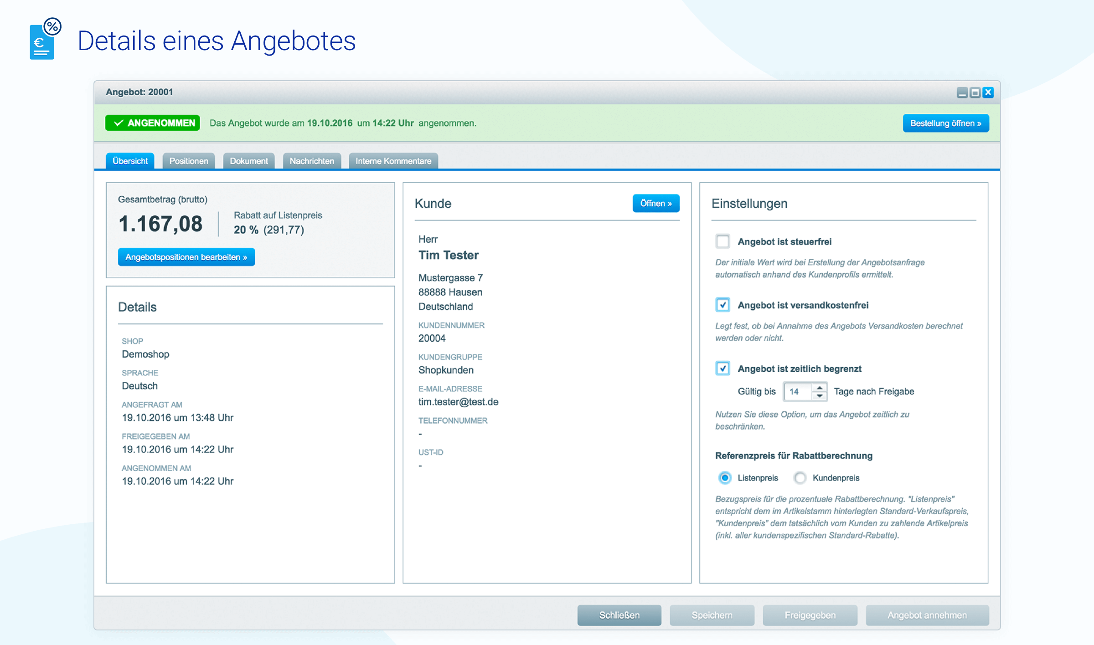
Task: Open the Dokument tab
Action: tap(249, 161)
